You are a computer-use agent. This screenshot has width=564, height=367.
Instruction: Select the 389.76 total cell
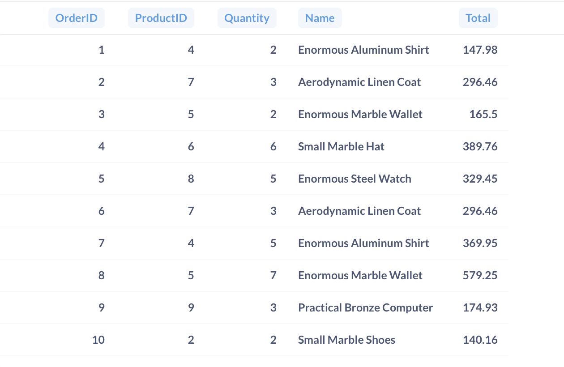pos(480,147)
